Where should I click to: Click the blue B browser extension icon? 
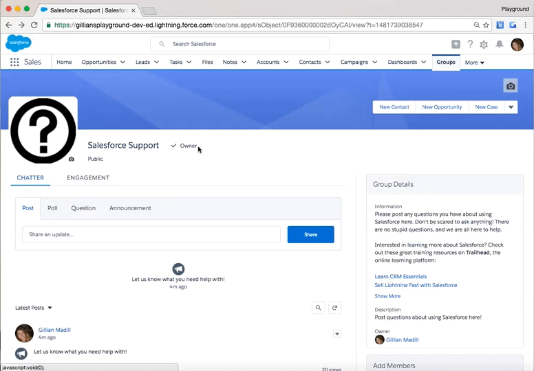click(x=500, y=25)
